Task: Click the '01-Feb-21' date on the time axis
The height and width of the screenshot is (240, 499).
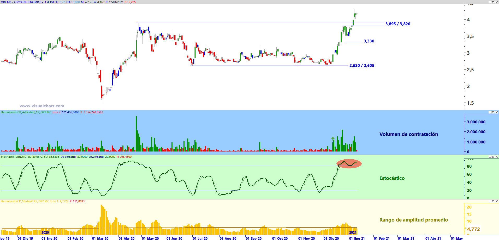Action: (382, 238)
